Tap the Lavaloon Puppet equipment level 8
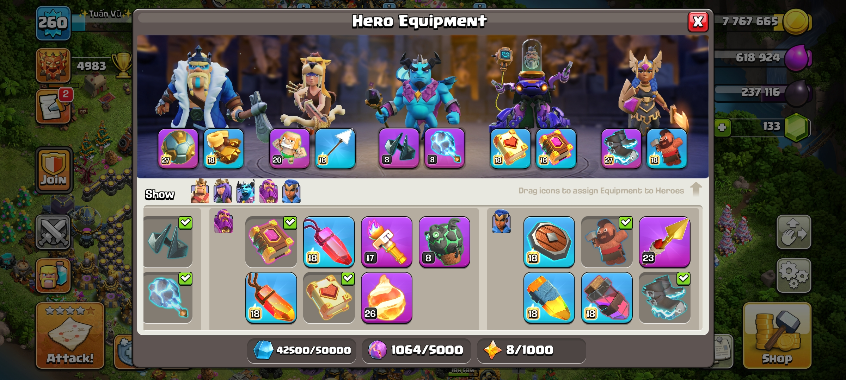Image resolution: width=846 pixels, height=380 pixels. coord(445,242)
